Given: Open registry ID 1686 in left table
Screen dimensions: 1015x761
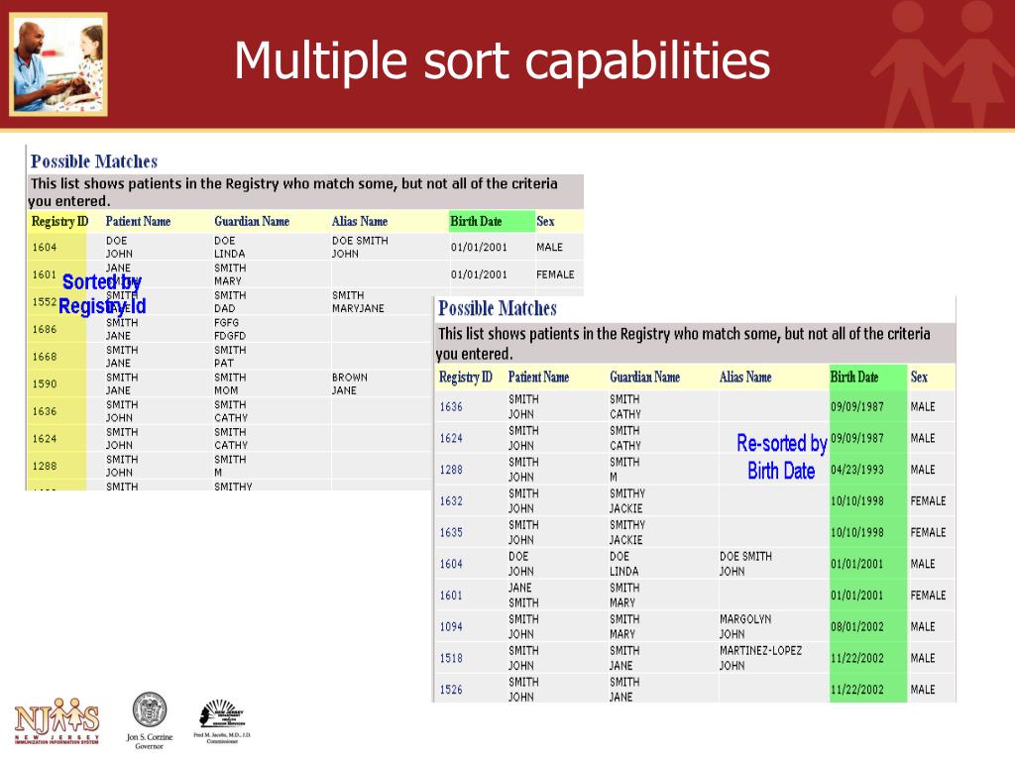Looking at the screenshot, I should pos(44,330).
